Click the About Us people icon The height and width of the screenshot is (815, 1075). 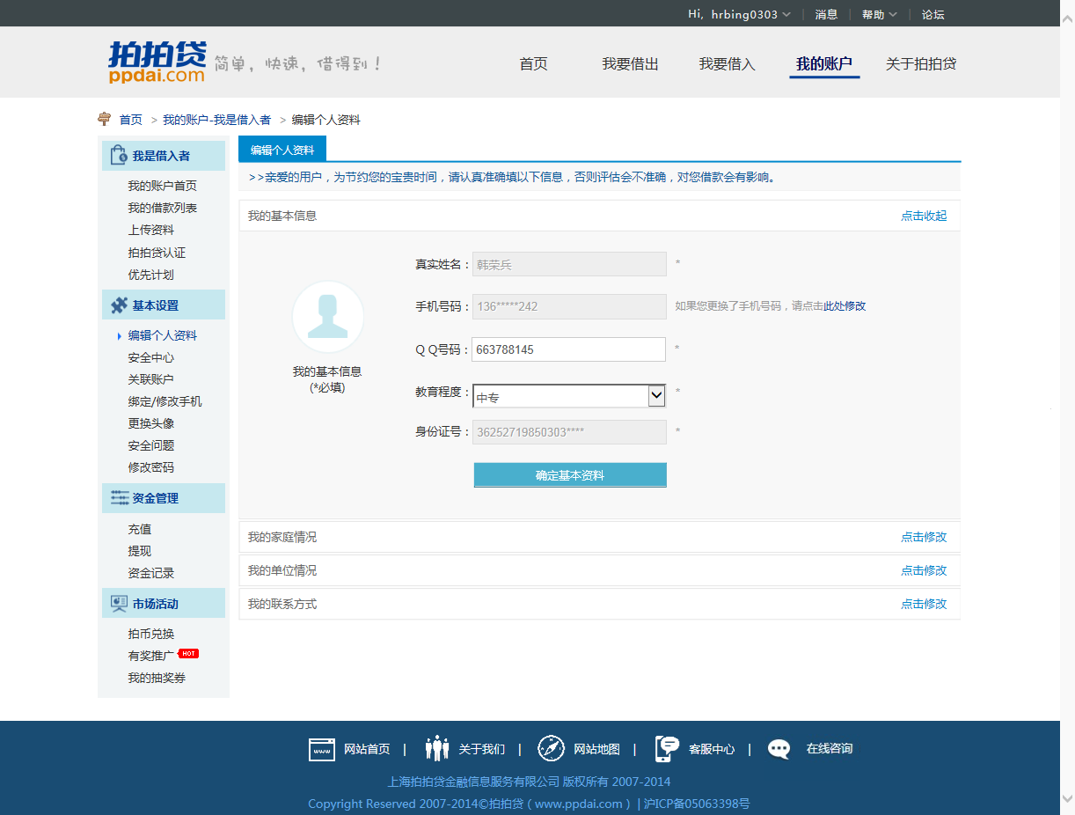[x=436, y=749]
